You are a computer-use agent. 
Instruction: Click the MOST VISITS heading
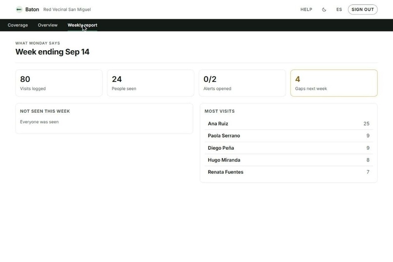tap(219, 111)
